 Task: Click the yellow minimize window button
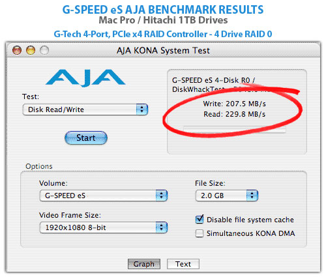(x=31, y=50)
